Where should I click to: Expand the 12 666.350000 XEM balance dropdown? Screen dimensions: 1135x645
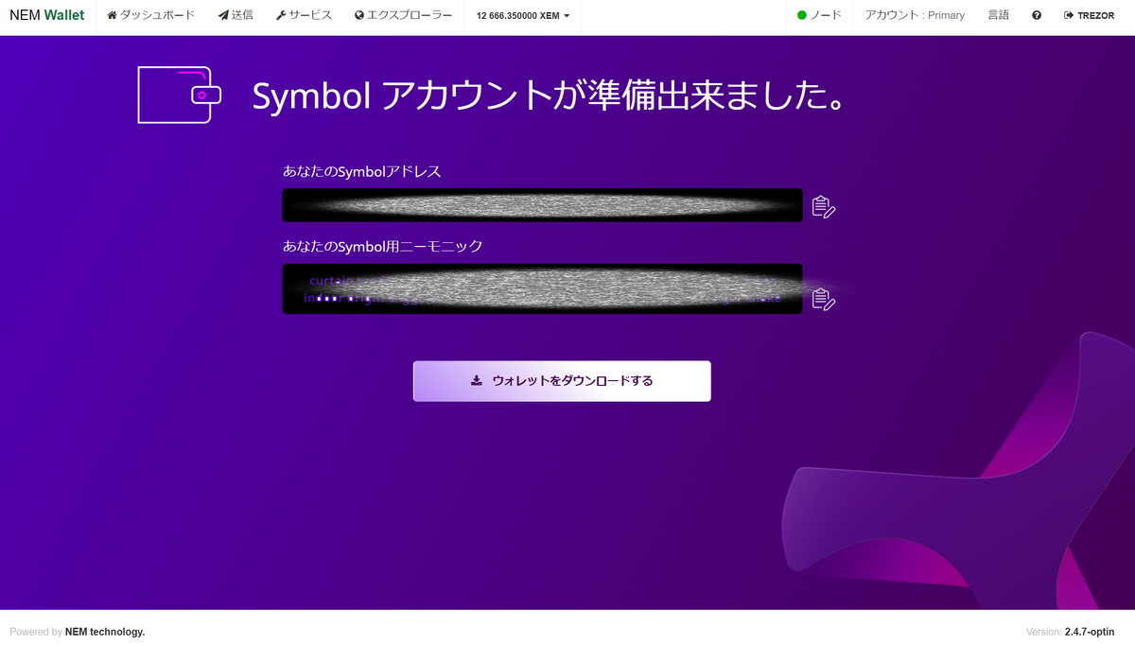[523, 16]
